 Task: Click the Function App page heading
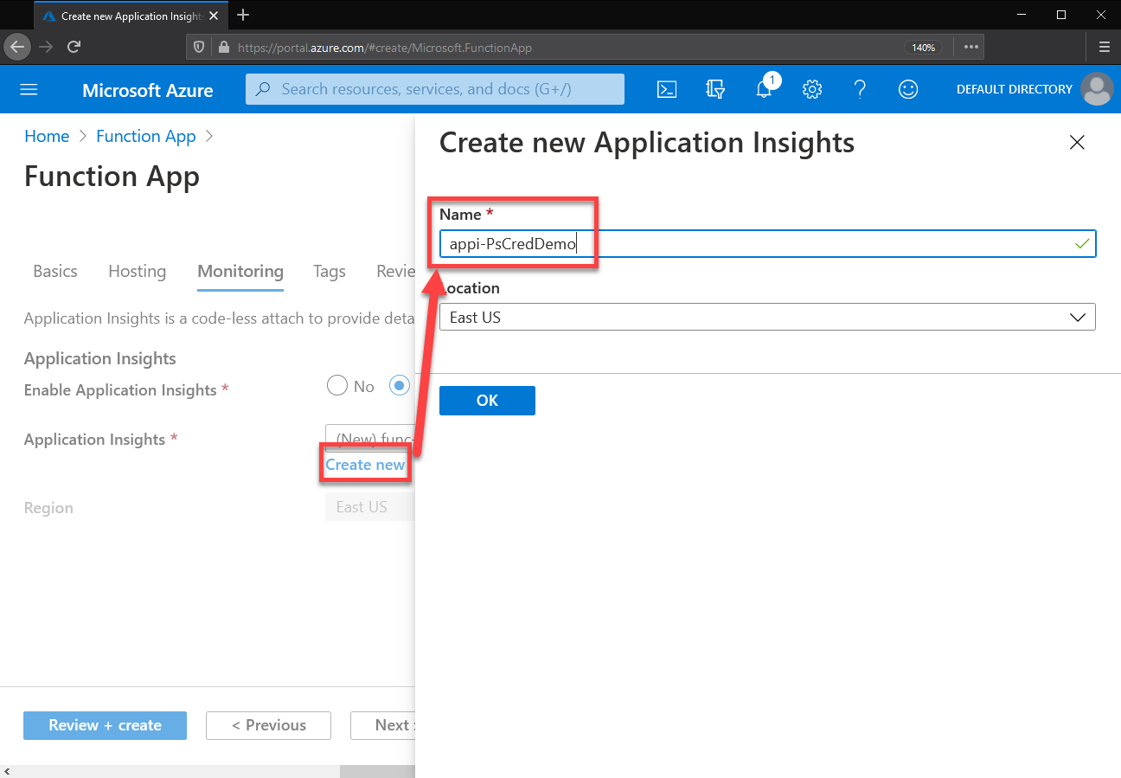coord(112,176)
